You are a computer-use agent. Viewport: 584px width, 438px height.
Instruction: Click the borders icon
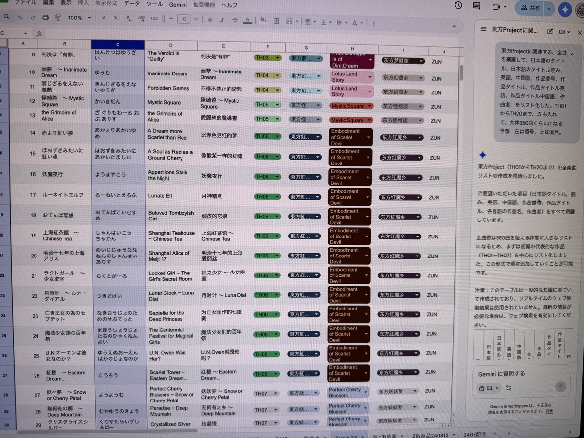pyautogui.click(x=276, y=21)
